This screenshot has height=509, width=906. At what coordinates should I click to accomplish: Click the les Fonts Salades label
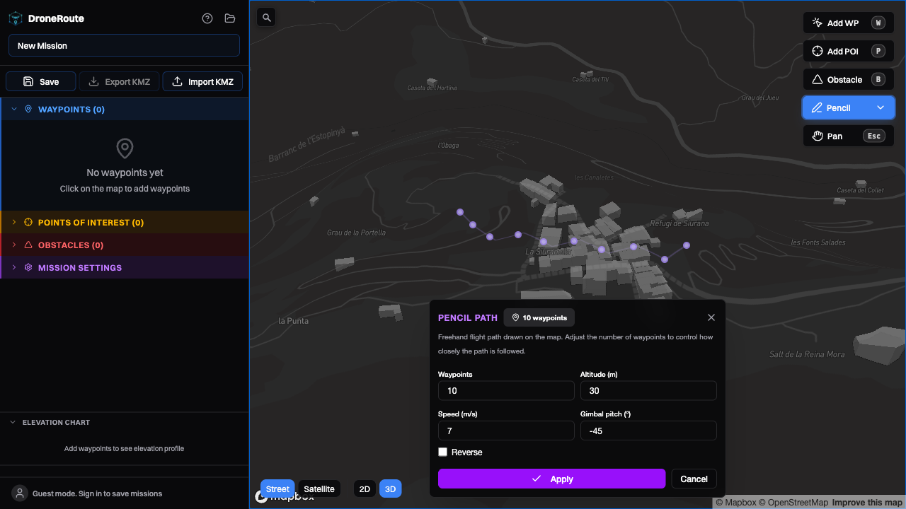tap(818, 242)
